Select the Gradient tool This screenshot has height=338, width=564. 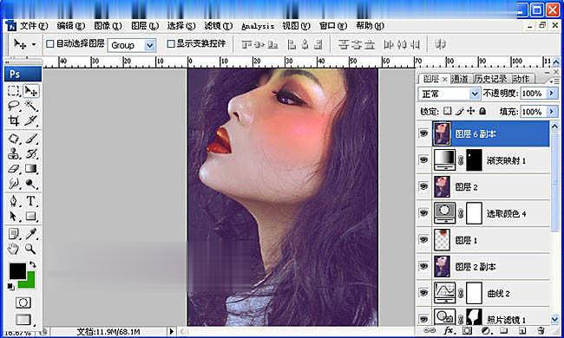(x=31, y=168)
